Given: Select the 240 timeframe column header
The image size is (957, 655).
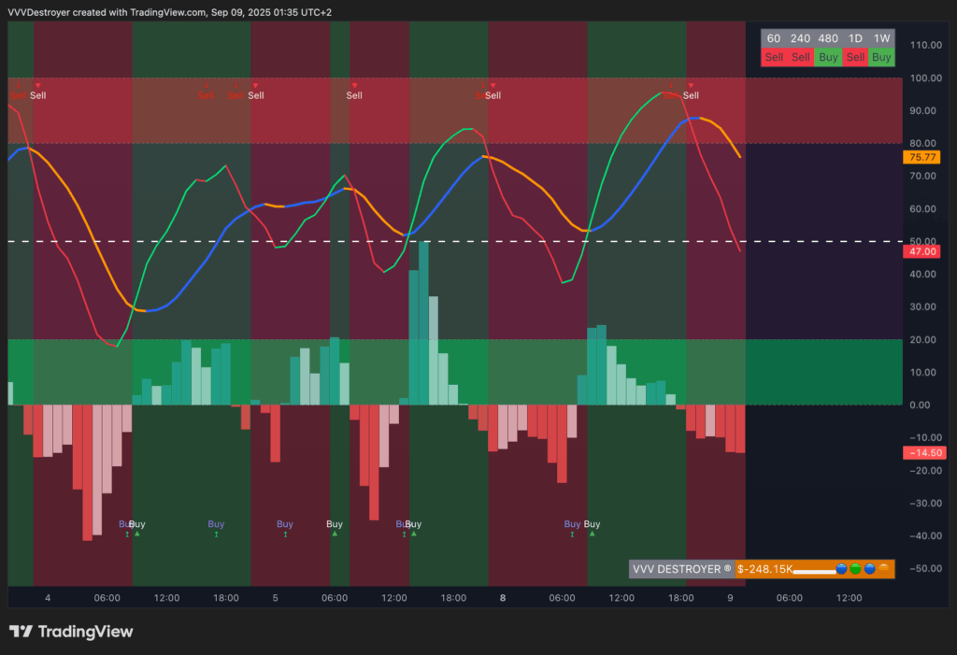Looking at the screenshot, I should tap(800, 38).
